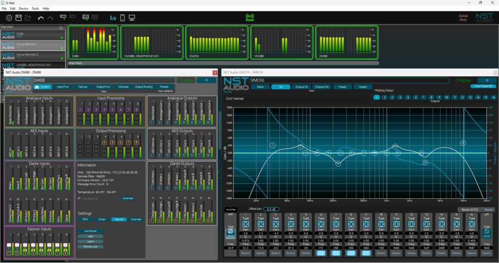Click the remove rack icon
Image resolution: width=499 pixels, height=263 pixels.
[95, 17]
